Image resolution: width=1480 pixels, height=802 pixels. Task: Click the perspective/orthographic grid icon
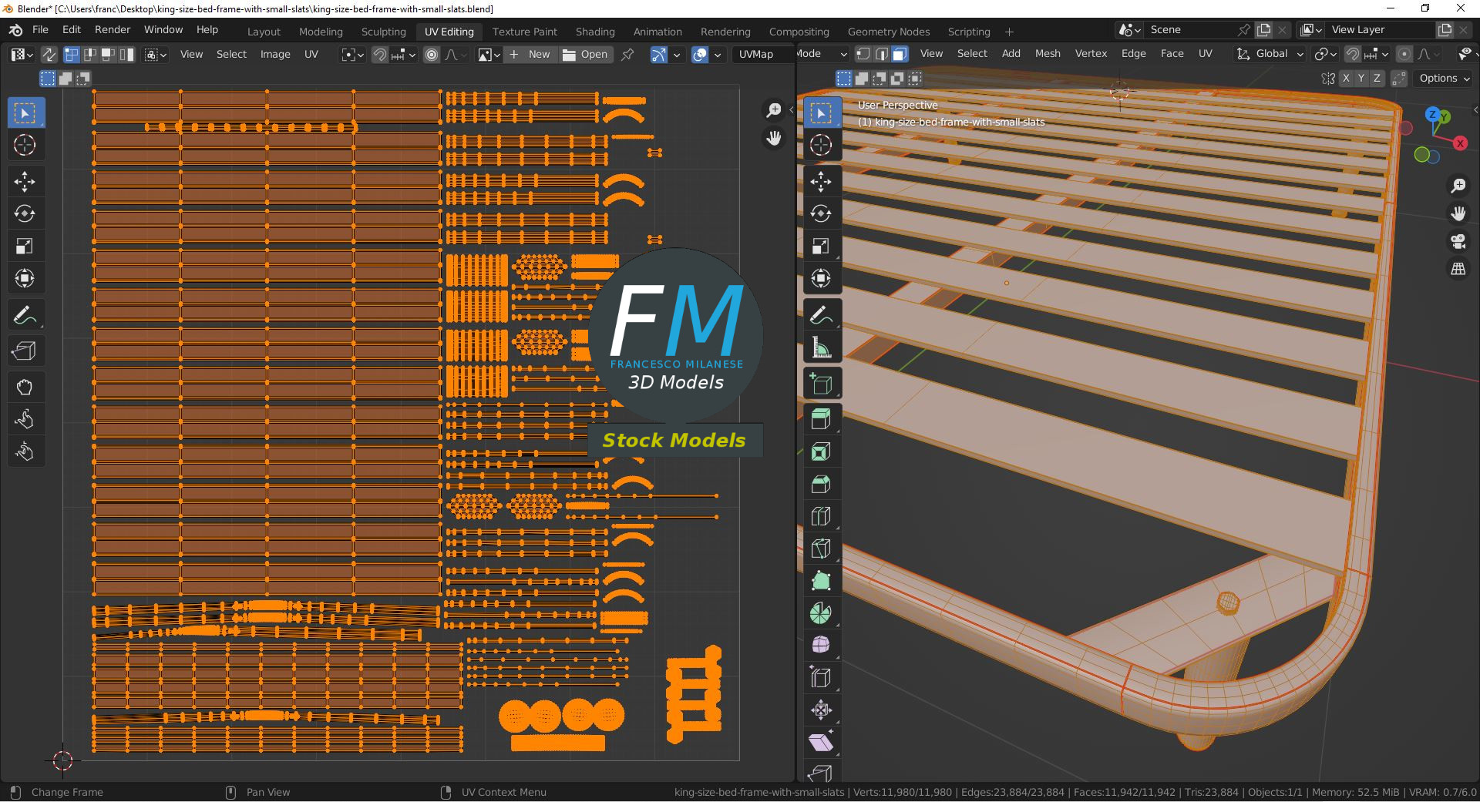point(1458,270)
